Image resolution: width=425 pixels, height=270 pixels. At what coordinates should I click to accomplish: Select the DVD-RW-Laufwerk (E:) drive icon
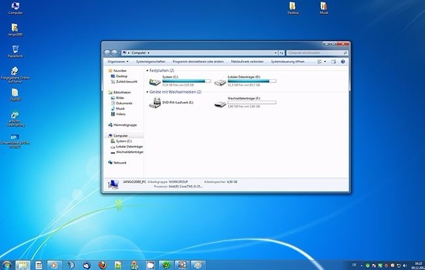pyautogui.click(x=155, y=103)
